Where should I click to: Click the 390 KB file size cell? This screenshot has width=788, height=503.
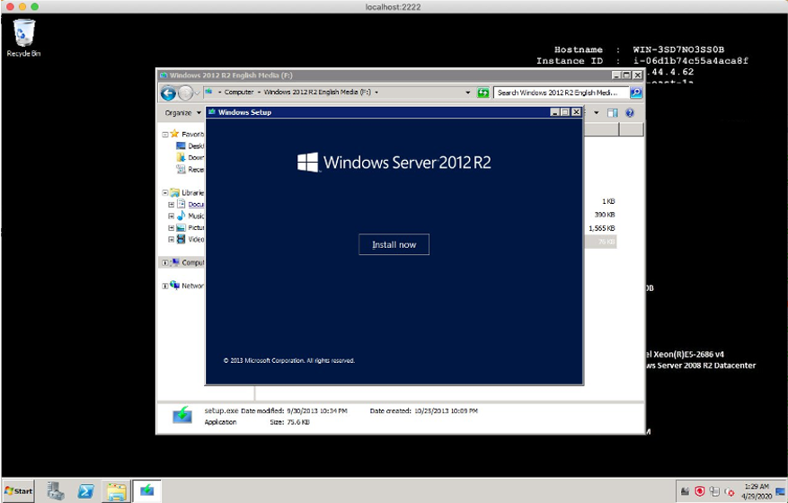coord(605,215)
